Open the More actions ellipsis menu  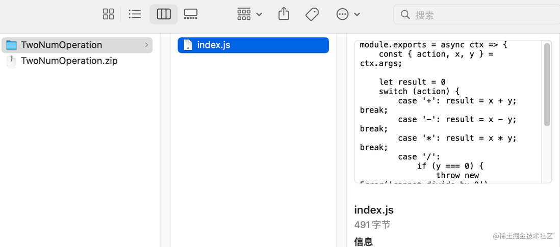coord(348,14)
